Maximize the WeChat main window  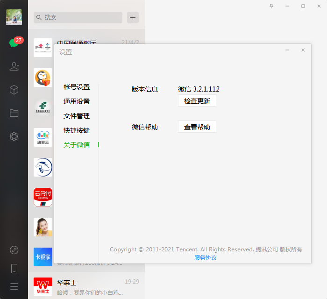(x=303, y=6)
